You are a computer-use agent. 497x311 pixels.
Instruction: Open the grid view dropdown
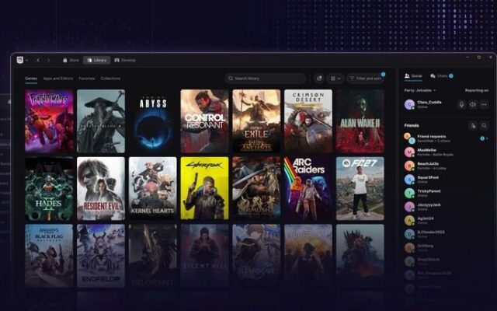pos(335,79)
